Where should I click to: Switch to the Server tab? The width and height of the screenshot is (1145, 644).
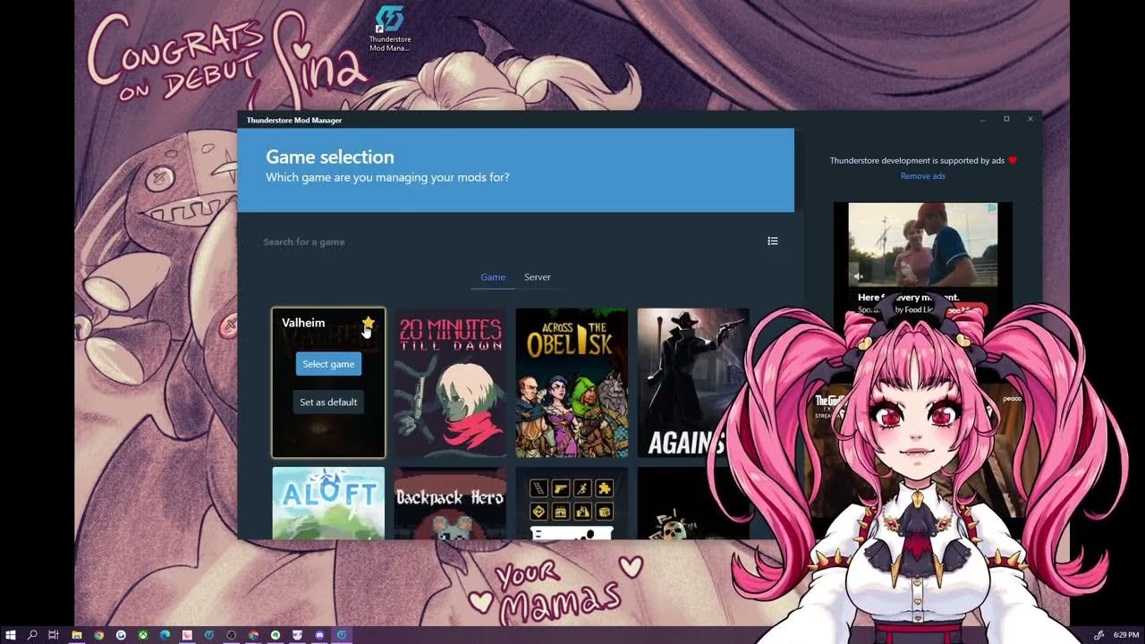(537, 277)
